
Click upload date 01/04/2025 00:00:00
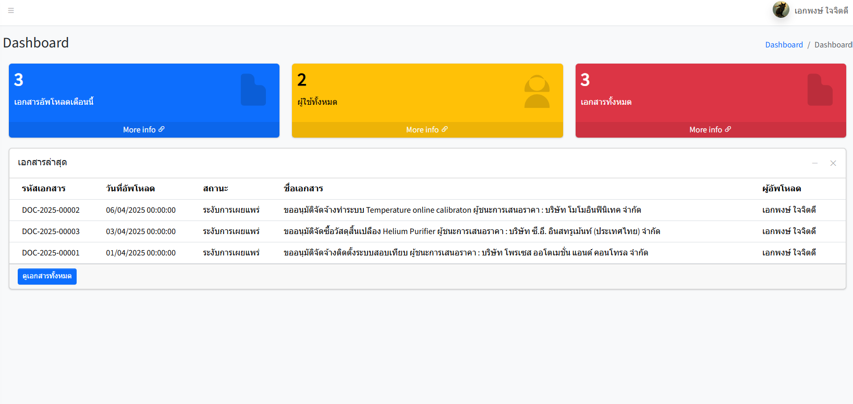(141, 253)
